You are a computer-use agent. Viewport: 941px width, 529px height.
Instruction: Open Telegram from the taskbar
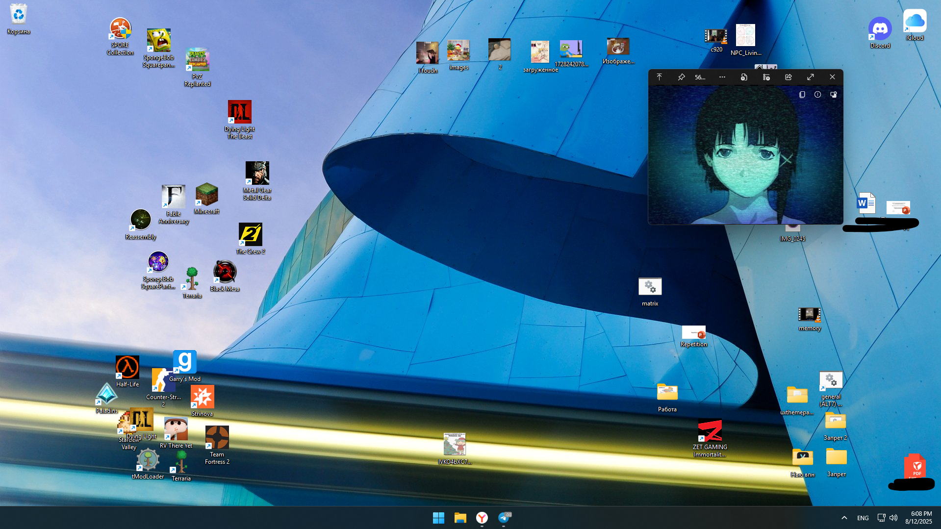(x=504, y=518)
